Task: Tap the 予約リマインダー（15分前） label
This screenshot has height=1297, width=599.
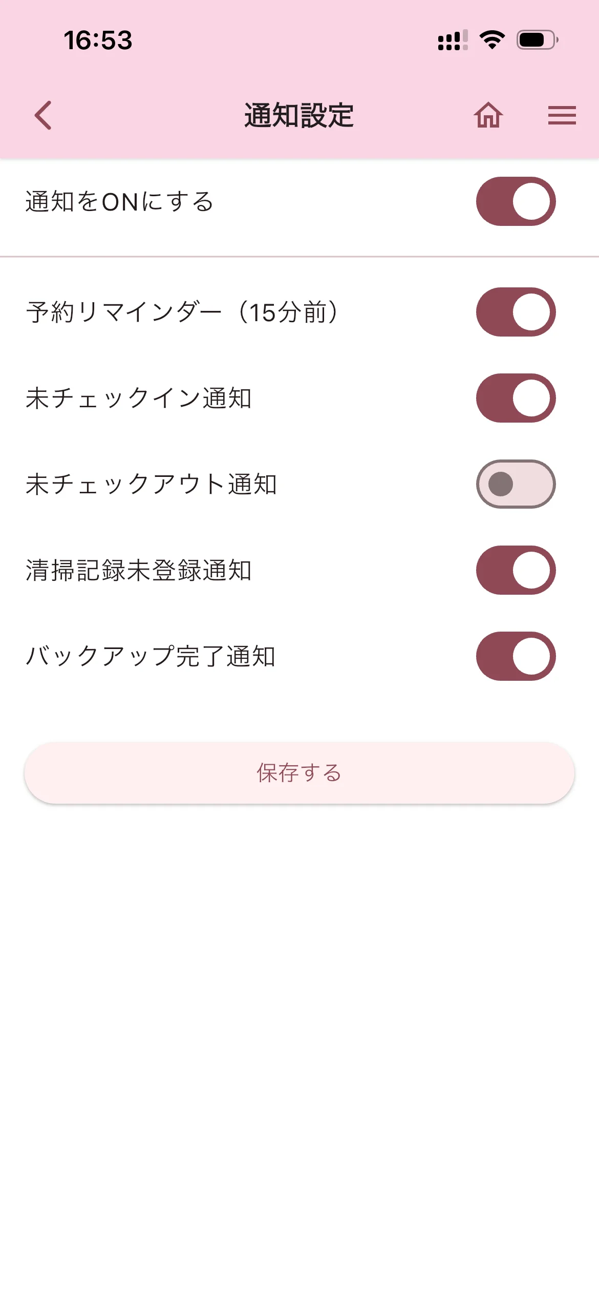Action: click(182, 312)
